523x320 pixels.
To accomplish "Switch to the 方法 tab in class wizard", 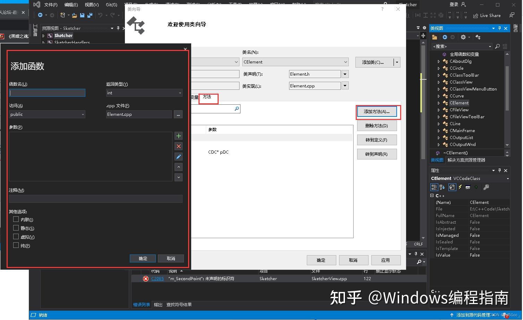I will (x=208, y=97).
